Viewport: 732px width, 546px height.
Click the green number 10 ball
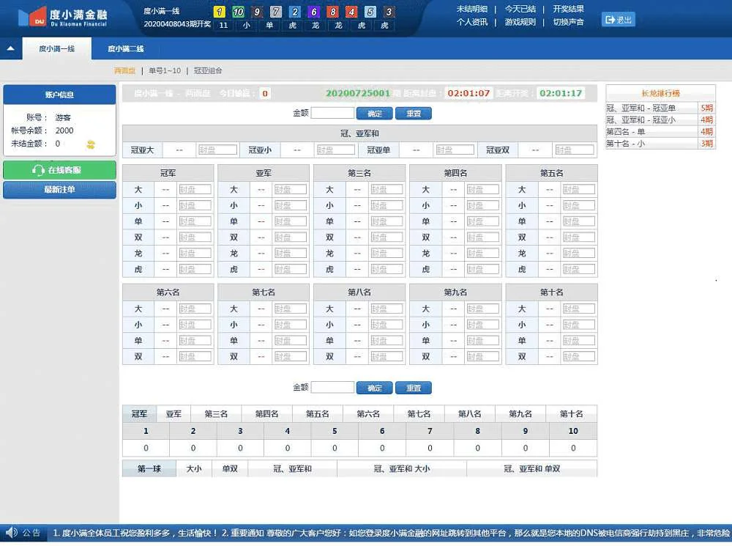[238, 12]
